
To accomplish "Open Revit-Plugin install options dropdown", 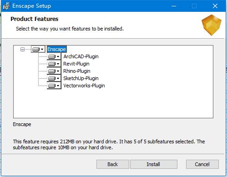I will click(x=54, y=64).
